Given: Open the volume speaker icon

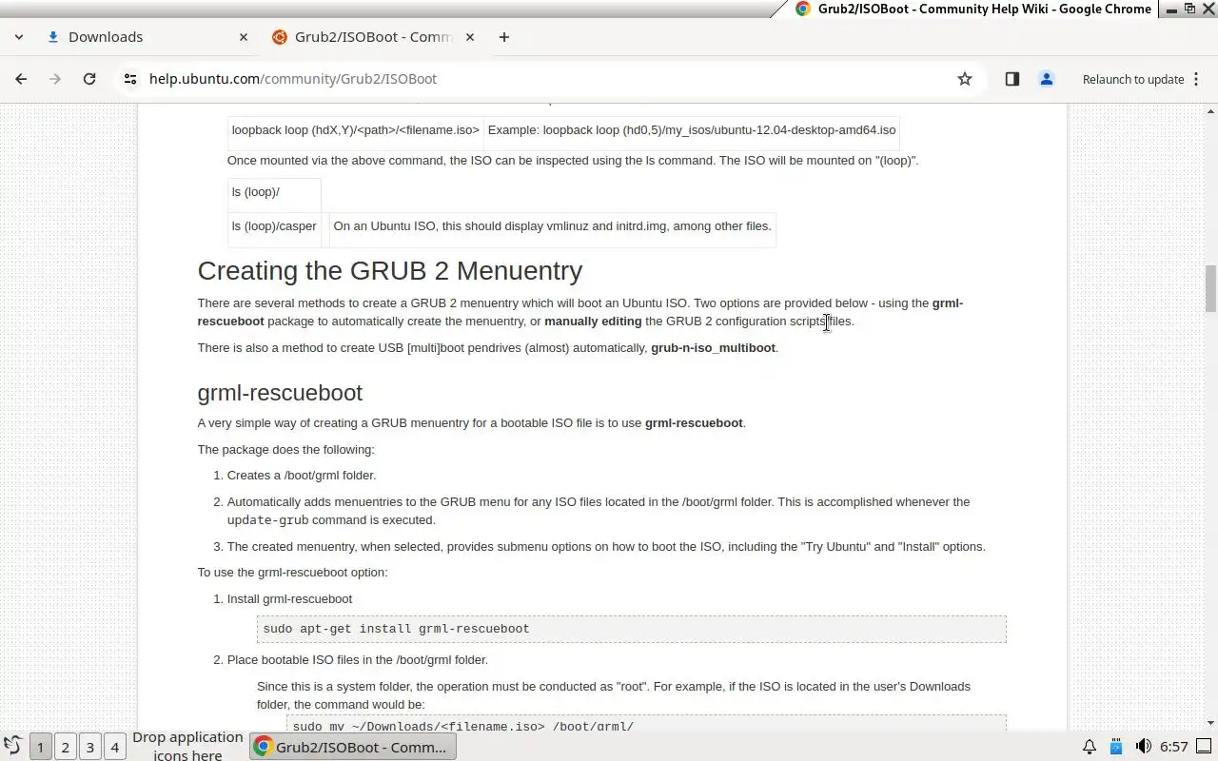Looking at the screenshot, I should pos(1143,747).
